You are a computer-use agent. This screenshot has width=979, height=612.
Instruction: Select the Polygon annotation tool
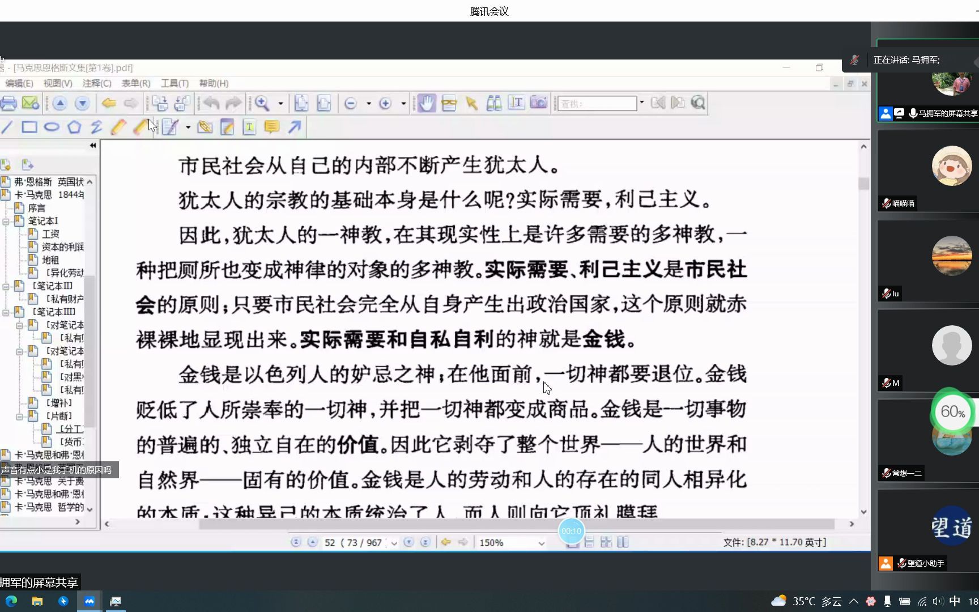74,127
